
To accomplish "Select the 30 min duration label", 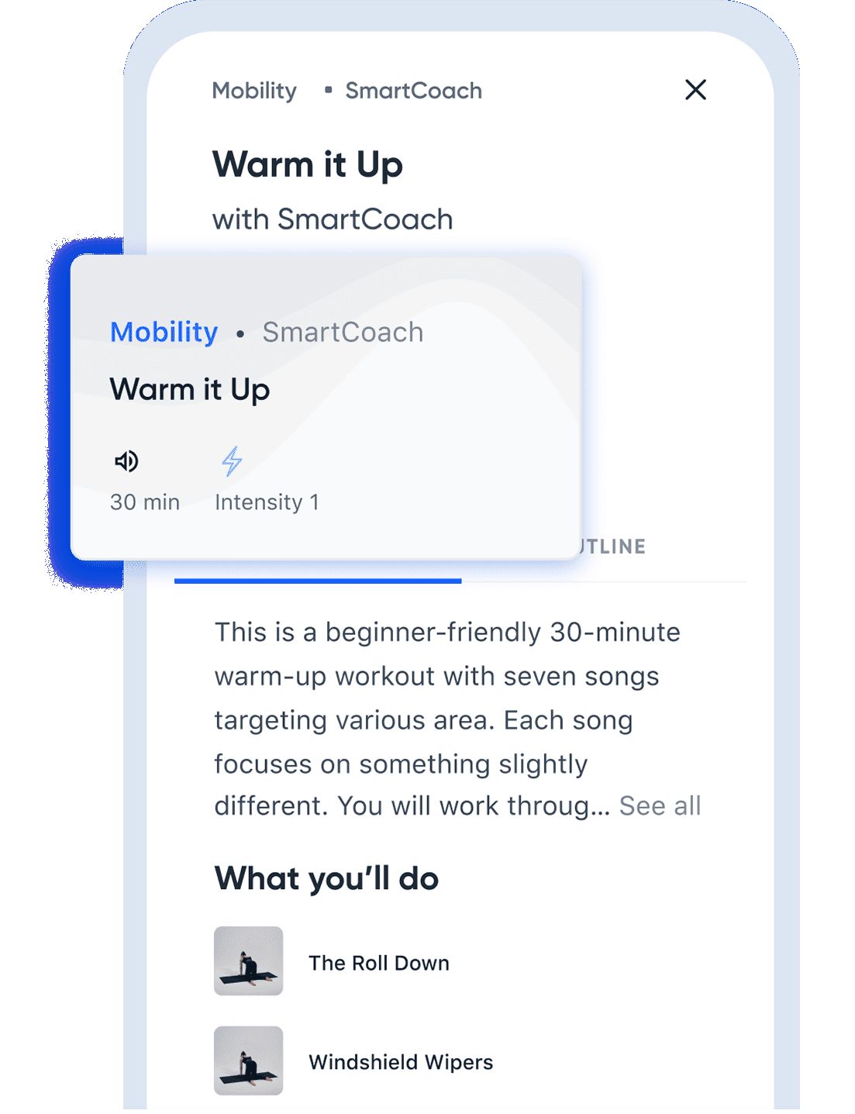I will pyautogui.click(x=145, y=502).
